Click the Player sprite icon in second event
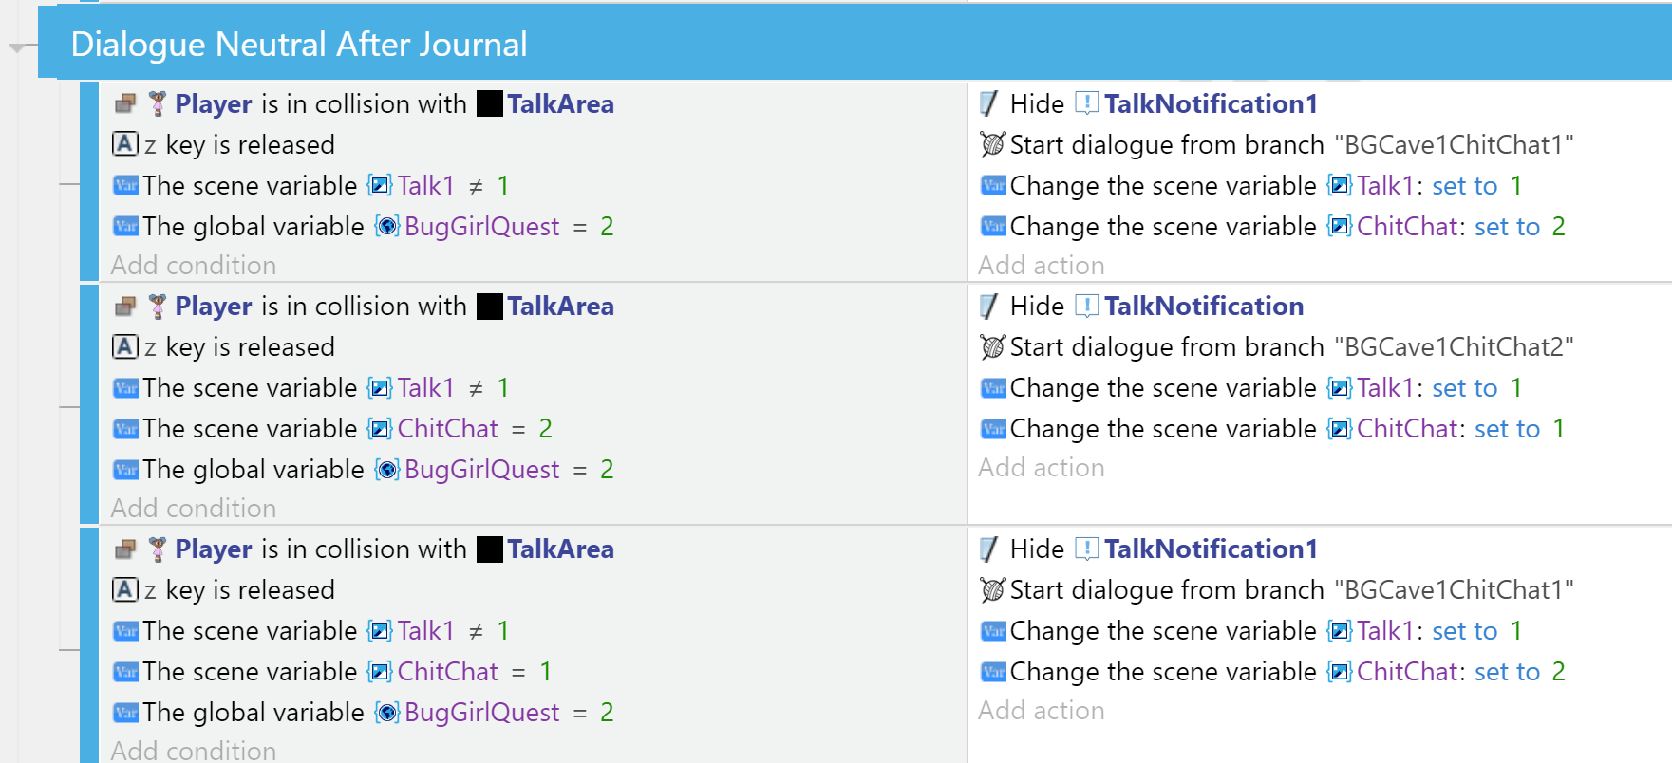 pyautogui.click(x=158, y=306)
